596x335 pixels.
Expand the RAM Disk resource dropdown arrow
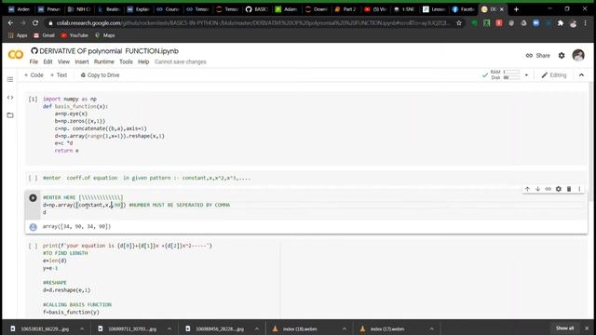(x=526, y=75)
